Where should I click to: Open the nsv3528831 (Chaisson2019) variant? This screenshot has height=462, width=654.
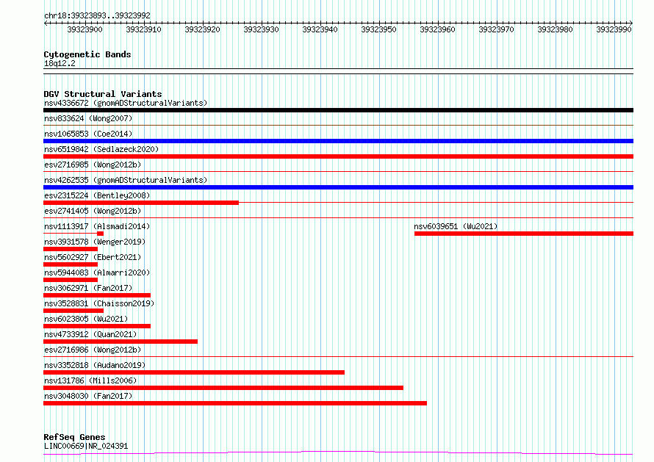coord(99,303)
